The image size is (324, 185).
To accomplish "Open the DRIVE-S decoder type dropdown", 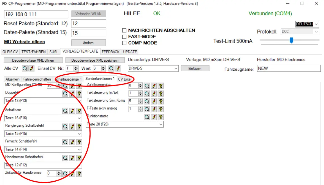I will click(x=176, y=68).
